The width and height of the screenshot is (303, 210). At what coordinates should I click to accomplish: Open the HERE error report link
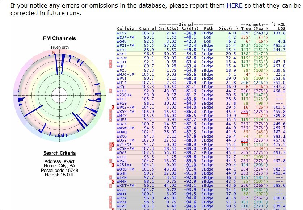[234, 5]
